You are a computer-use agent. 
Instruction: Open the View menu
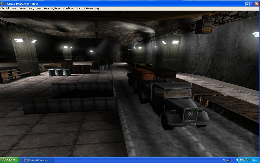pos(39,8)
